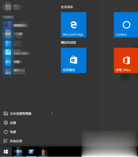Screen dimensions: 138x157
Task: Click the Windows Start button
Action: (x=6, y=152)
